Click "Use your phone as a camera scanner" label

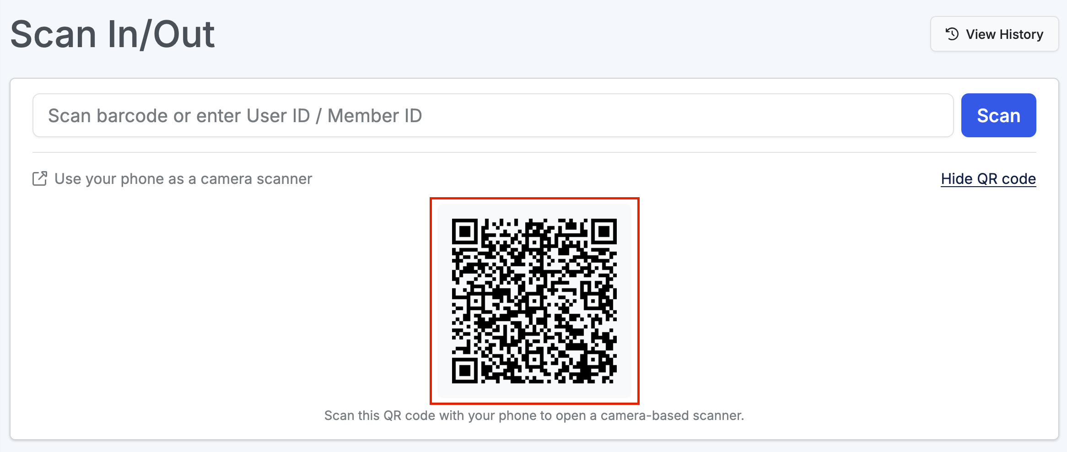coord(183,179)
